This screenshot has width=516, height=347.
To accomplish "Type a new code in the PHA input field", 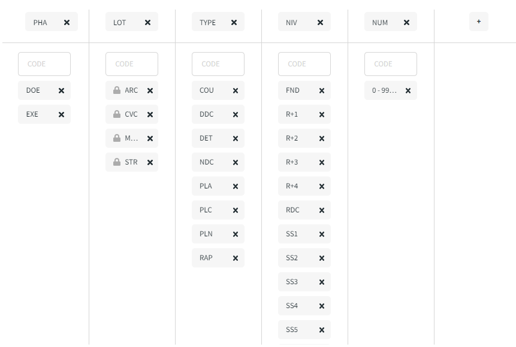I will 44,64.
